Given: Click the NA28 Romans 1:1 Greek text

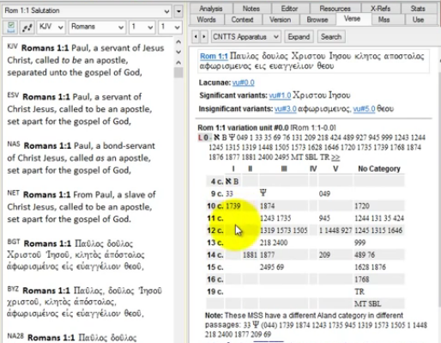Looking at the screenshot, I should 72,338.
